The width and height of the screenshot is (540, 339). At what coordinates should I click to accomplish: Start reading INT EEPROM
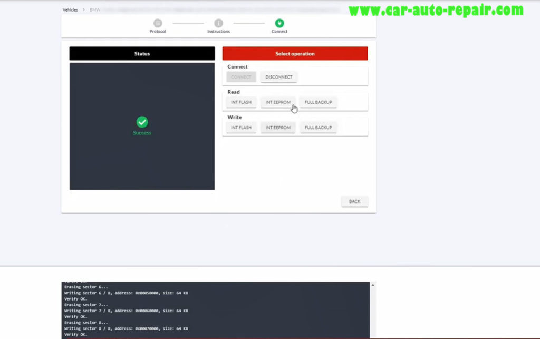278,102
